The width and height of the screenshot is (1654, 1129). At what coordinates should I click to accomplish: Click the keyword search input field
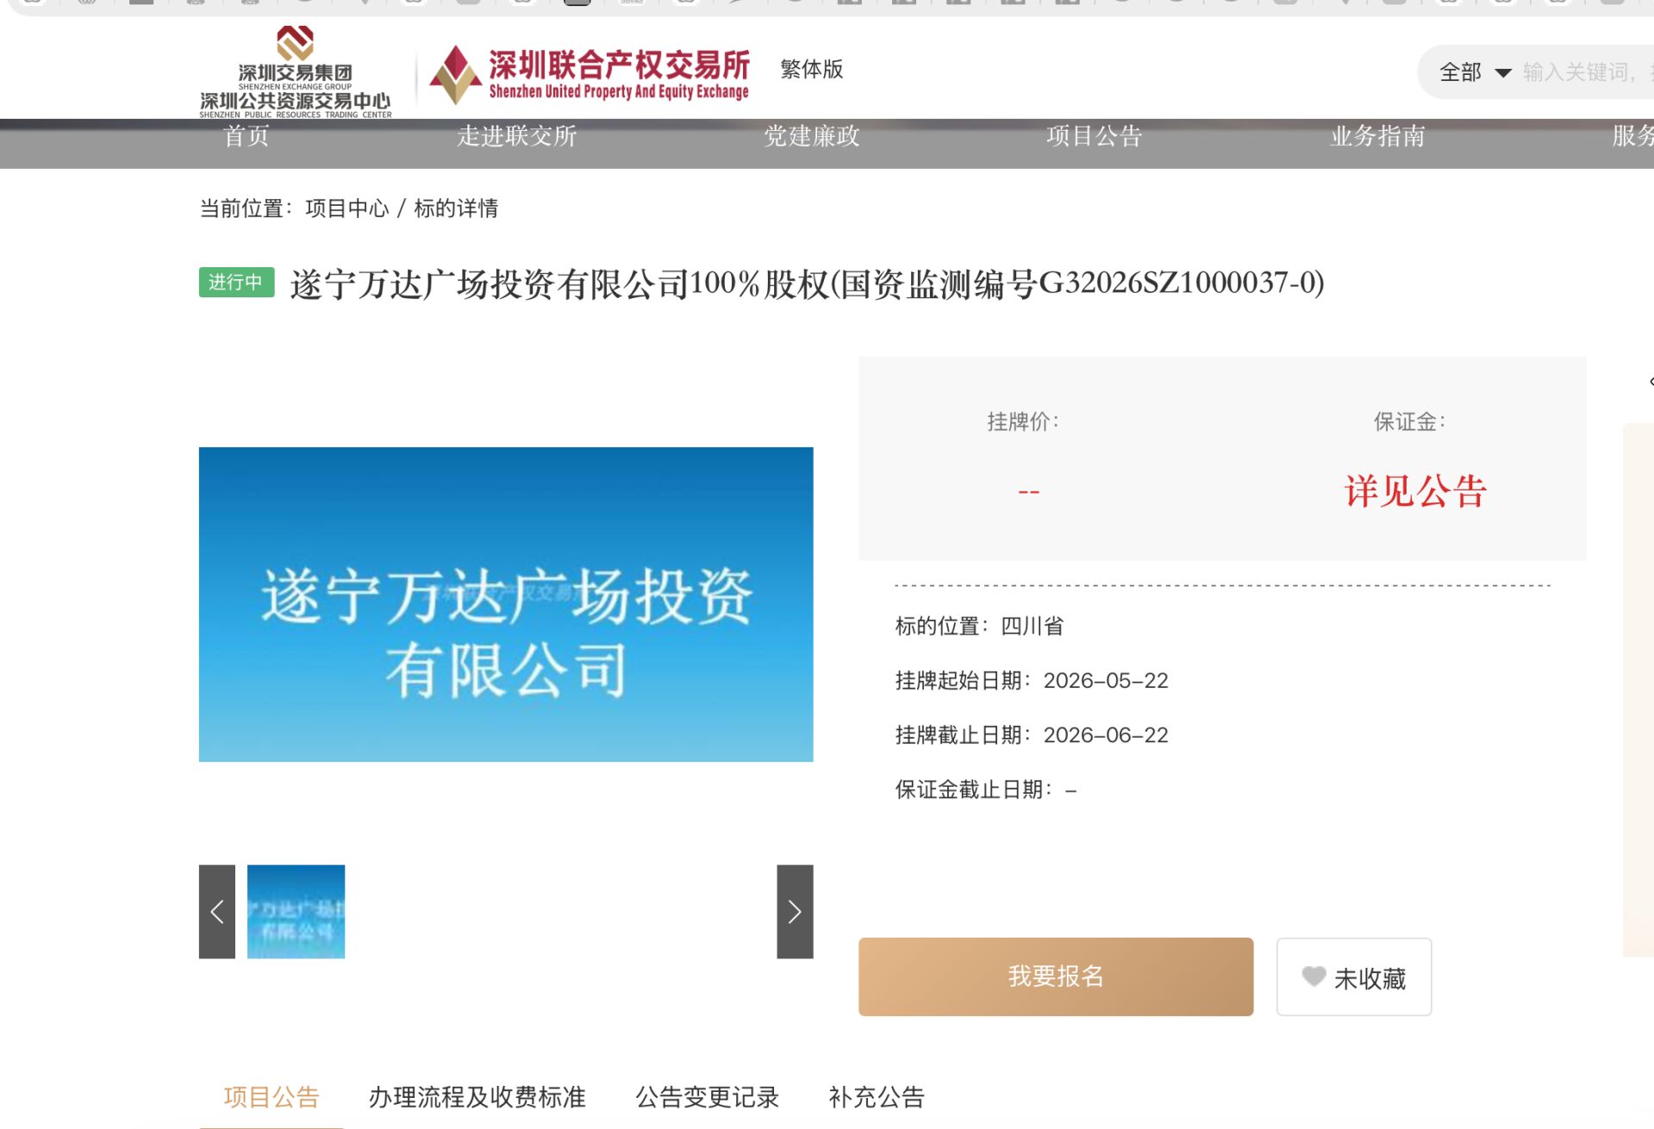tap(1587, 72)
